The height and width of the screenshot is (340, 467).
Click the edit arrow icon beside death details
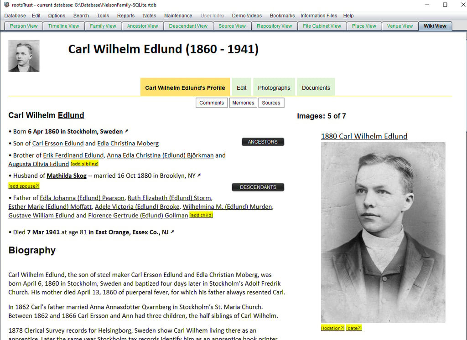(172, 232)
